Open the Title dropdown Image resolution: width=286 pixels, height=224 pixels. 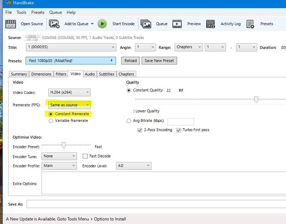[71, 47]
